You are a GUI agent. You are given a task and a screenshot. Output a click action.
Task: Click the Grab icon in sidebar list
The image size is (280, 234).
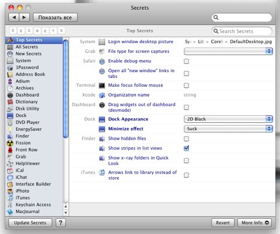click(10, 157)
